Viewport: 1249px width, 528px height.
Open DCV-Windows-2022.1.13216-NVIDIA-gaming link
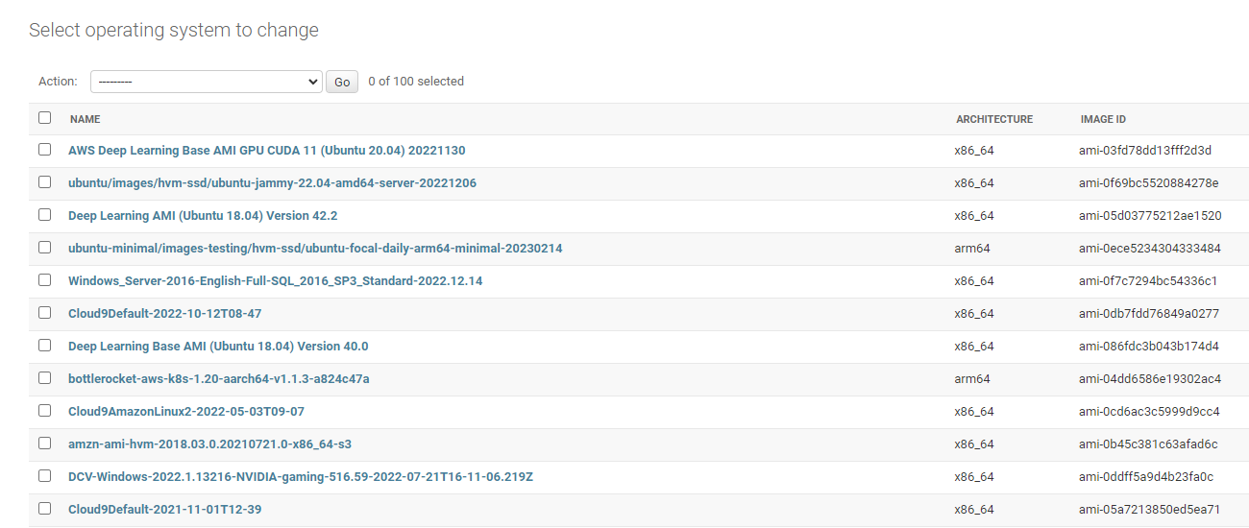click(301, 477)
